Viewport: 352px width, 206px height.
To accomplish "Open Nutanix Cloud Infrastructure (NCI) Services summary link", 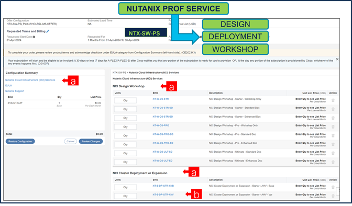I will 30,80.
